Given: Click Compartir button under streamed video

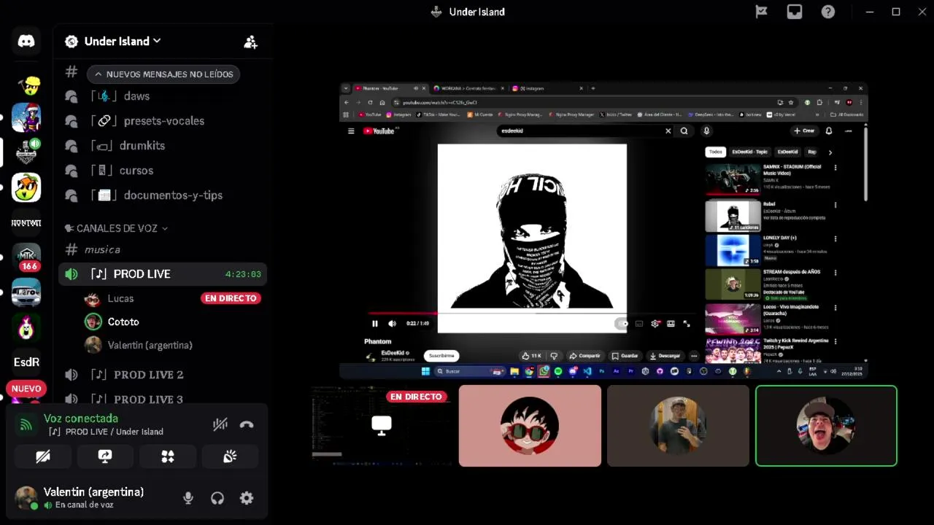Looking at the screenshot, I should point(584,356).
